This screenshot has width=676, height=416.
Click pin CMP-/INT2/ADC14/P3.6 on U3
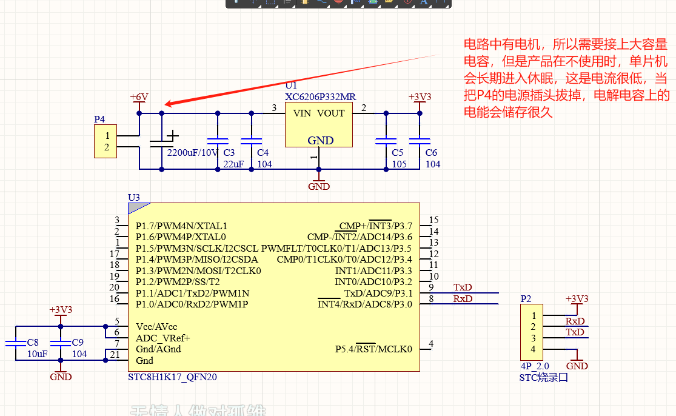360,237
